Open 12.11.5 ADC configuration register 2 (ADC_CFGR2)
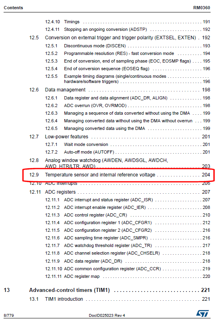The height and width of the screenshot is (326, 215). point(127,230)
